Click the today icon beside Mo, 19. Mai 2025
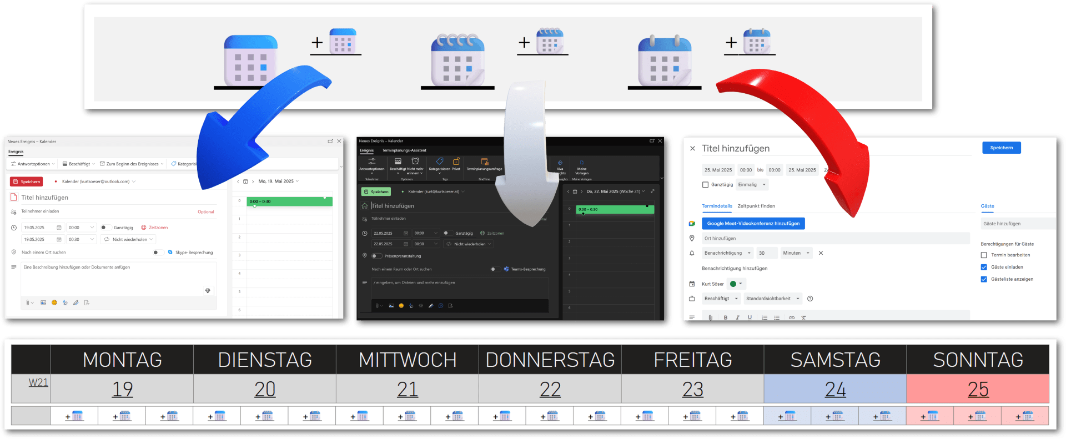 point(245,181)
